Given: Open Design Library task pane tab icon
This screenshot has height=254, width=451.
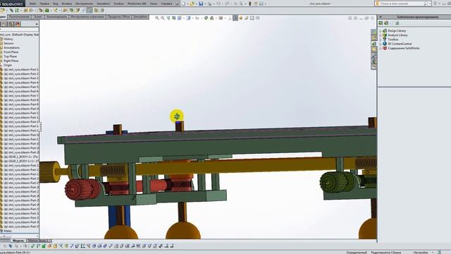Looking at the screenshot, I should point(373,44).
